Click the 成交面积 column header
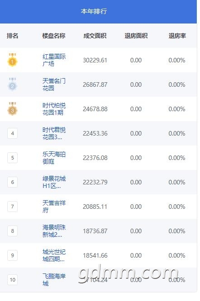200x301 pixels. point(95,36)
